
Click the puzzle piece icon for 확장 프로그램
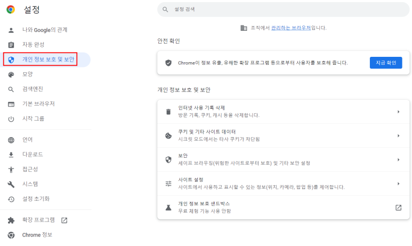[11, 220]
